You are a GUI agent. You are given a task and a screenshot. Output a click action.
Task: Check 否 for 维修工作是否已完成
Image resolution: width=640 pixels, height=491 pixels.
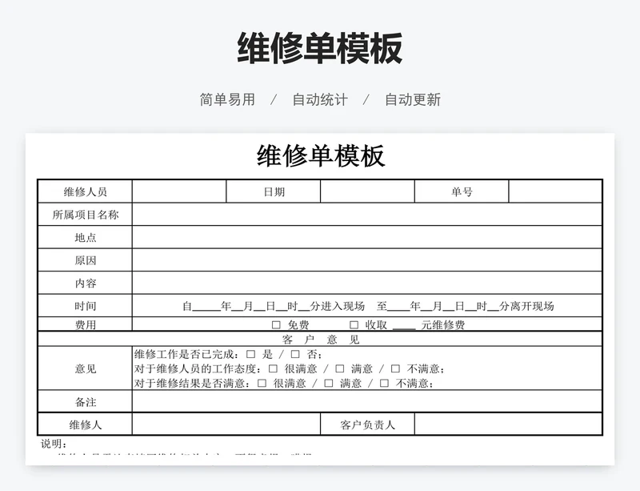[295, 355]
